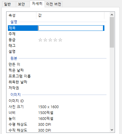Click the 1500 x 1600 value
The image size is (122, 134).
[48, 107]
